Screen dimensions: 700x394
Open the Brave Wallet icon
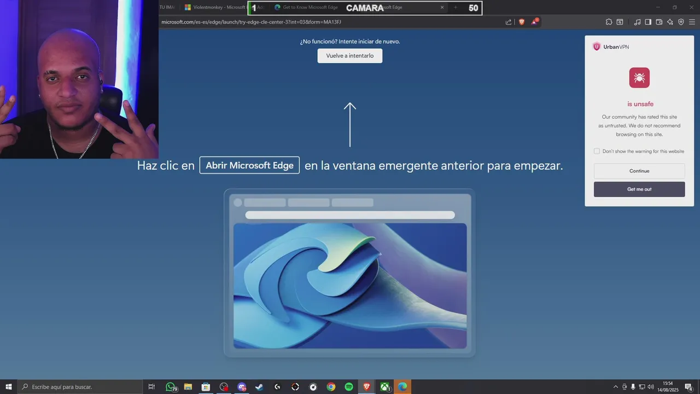coord(659,22)
